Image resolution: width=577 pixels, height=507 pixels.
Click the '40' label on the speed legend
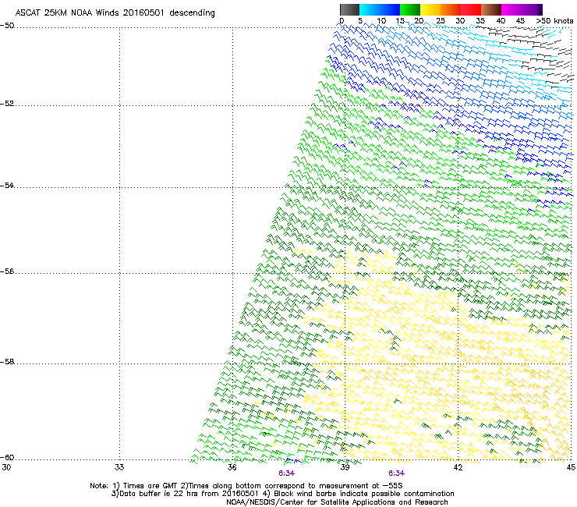coord(501,21)
